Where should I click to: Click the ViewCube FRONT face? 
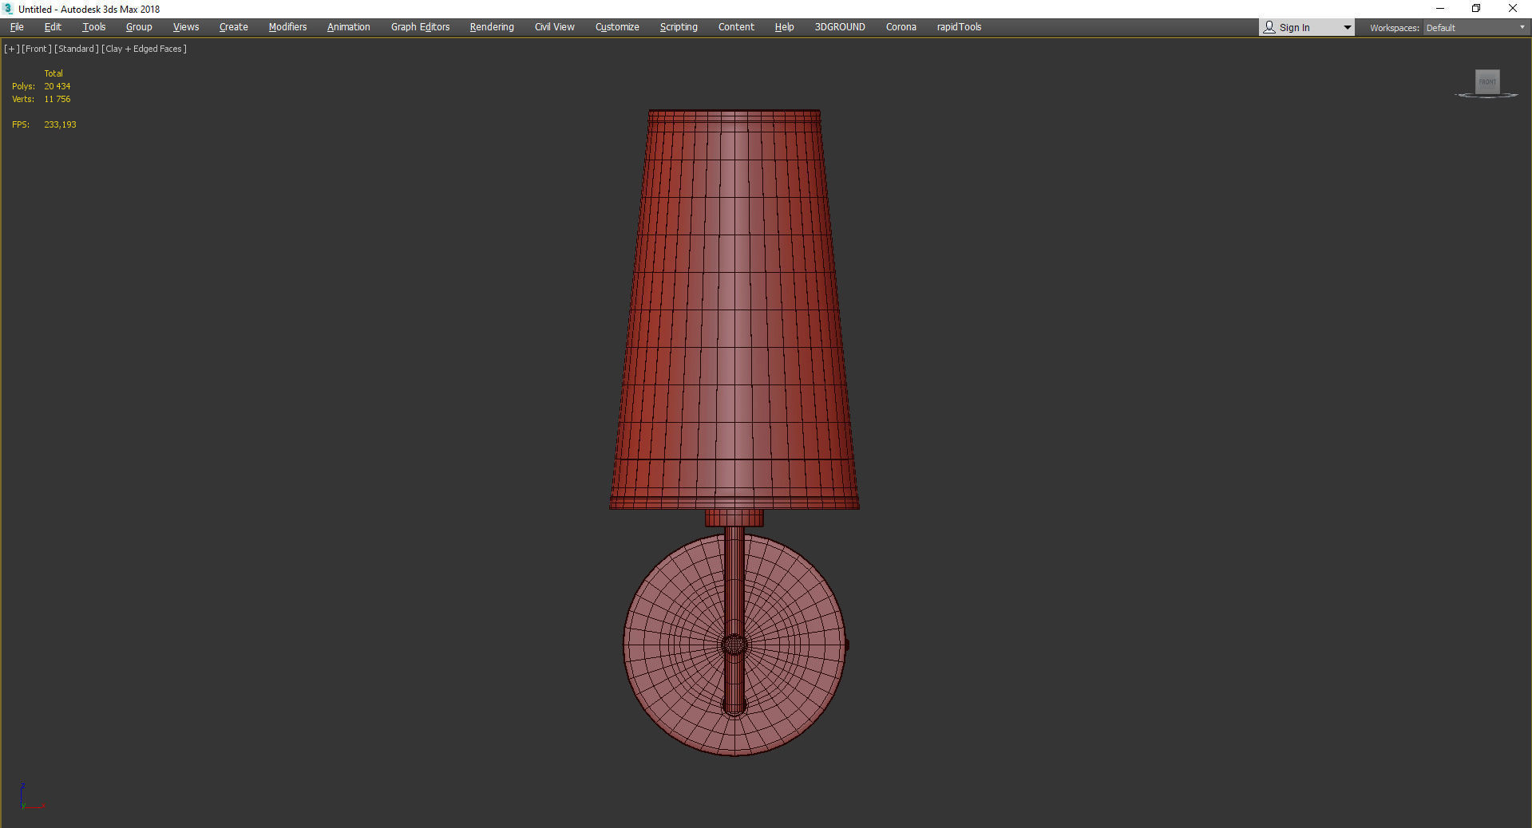point(1486,81)
